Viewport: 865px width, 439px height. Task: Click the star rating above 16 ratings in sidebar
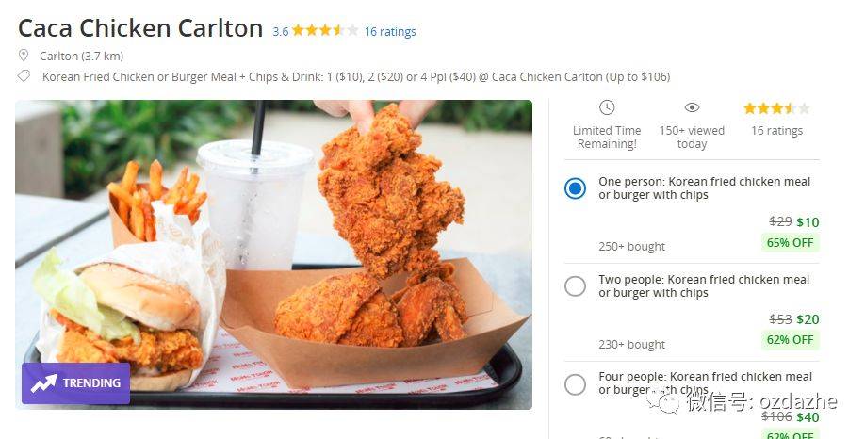point(776,108)
